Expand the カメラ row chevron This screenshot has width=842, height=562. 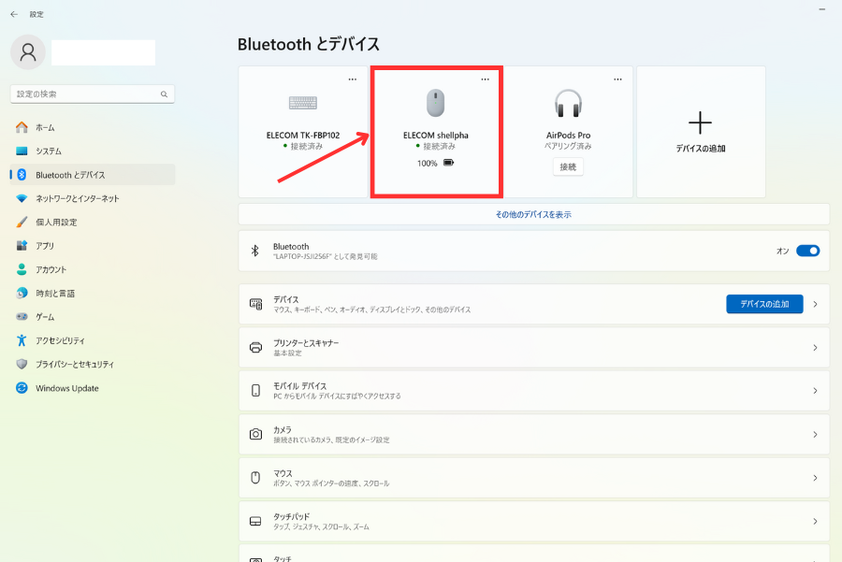point(815,434)
